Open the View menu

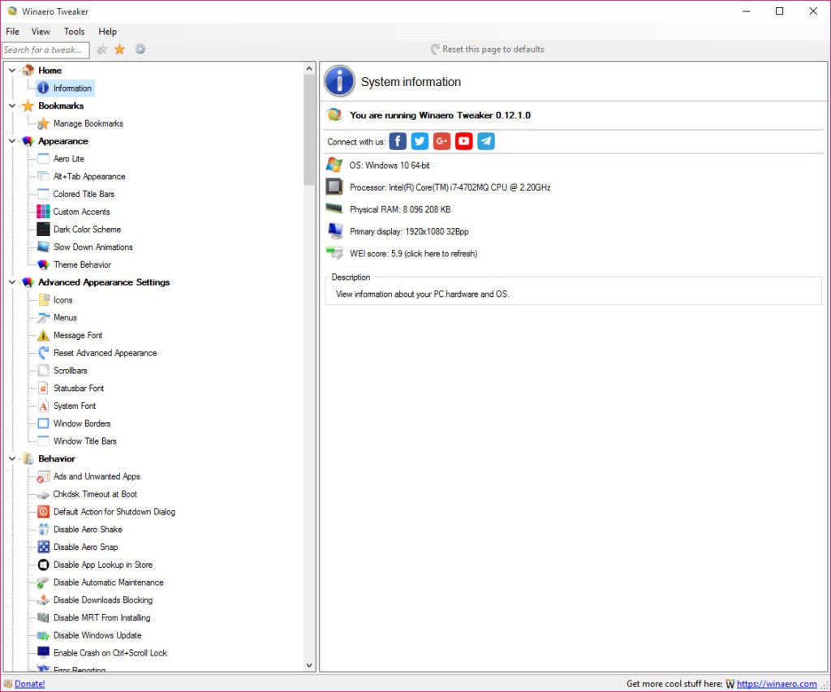[41, 32]
